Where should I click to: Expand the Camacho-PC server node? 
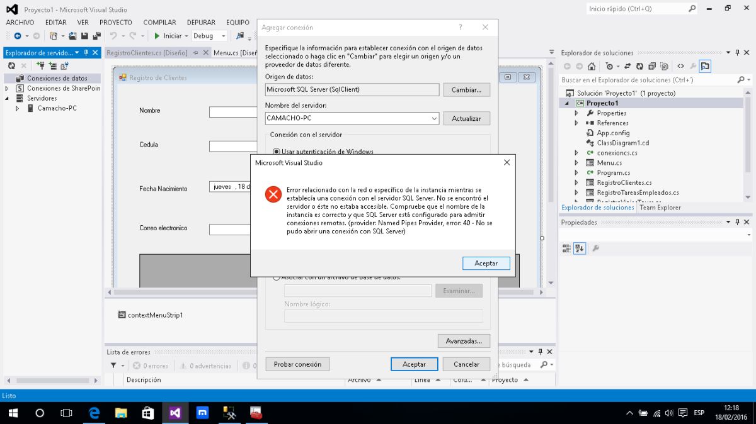click(18, 108)
